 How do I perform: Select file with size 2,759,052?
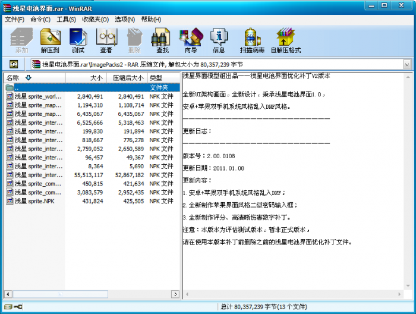pos(92,149)
